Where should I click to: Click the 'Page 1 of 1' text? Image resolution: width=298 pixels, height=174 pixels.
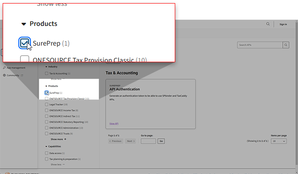(114, 136)
